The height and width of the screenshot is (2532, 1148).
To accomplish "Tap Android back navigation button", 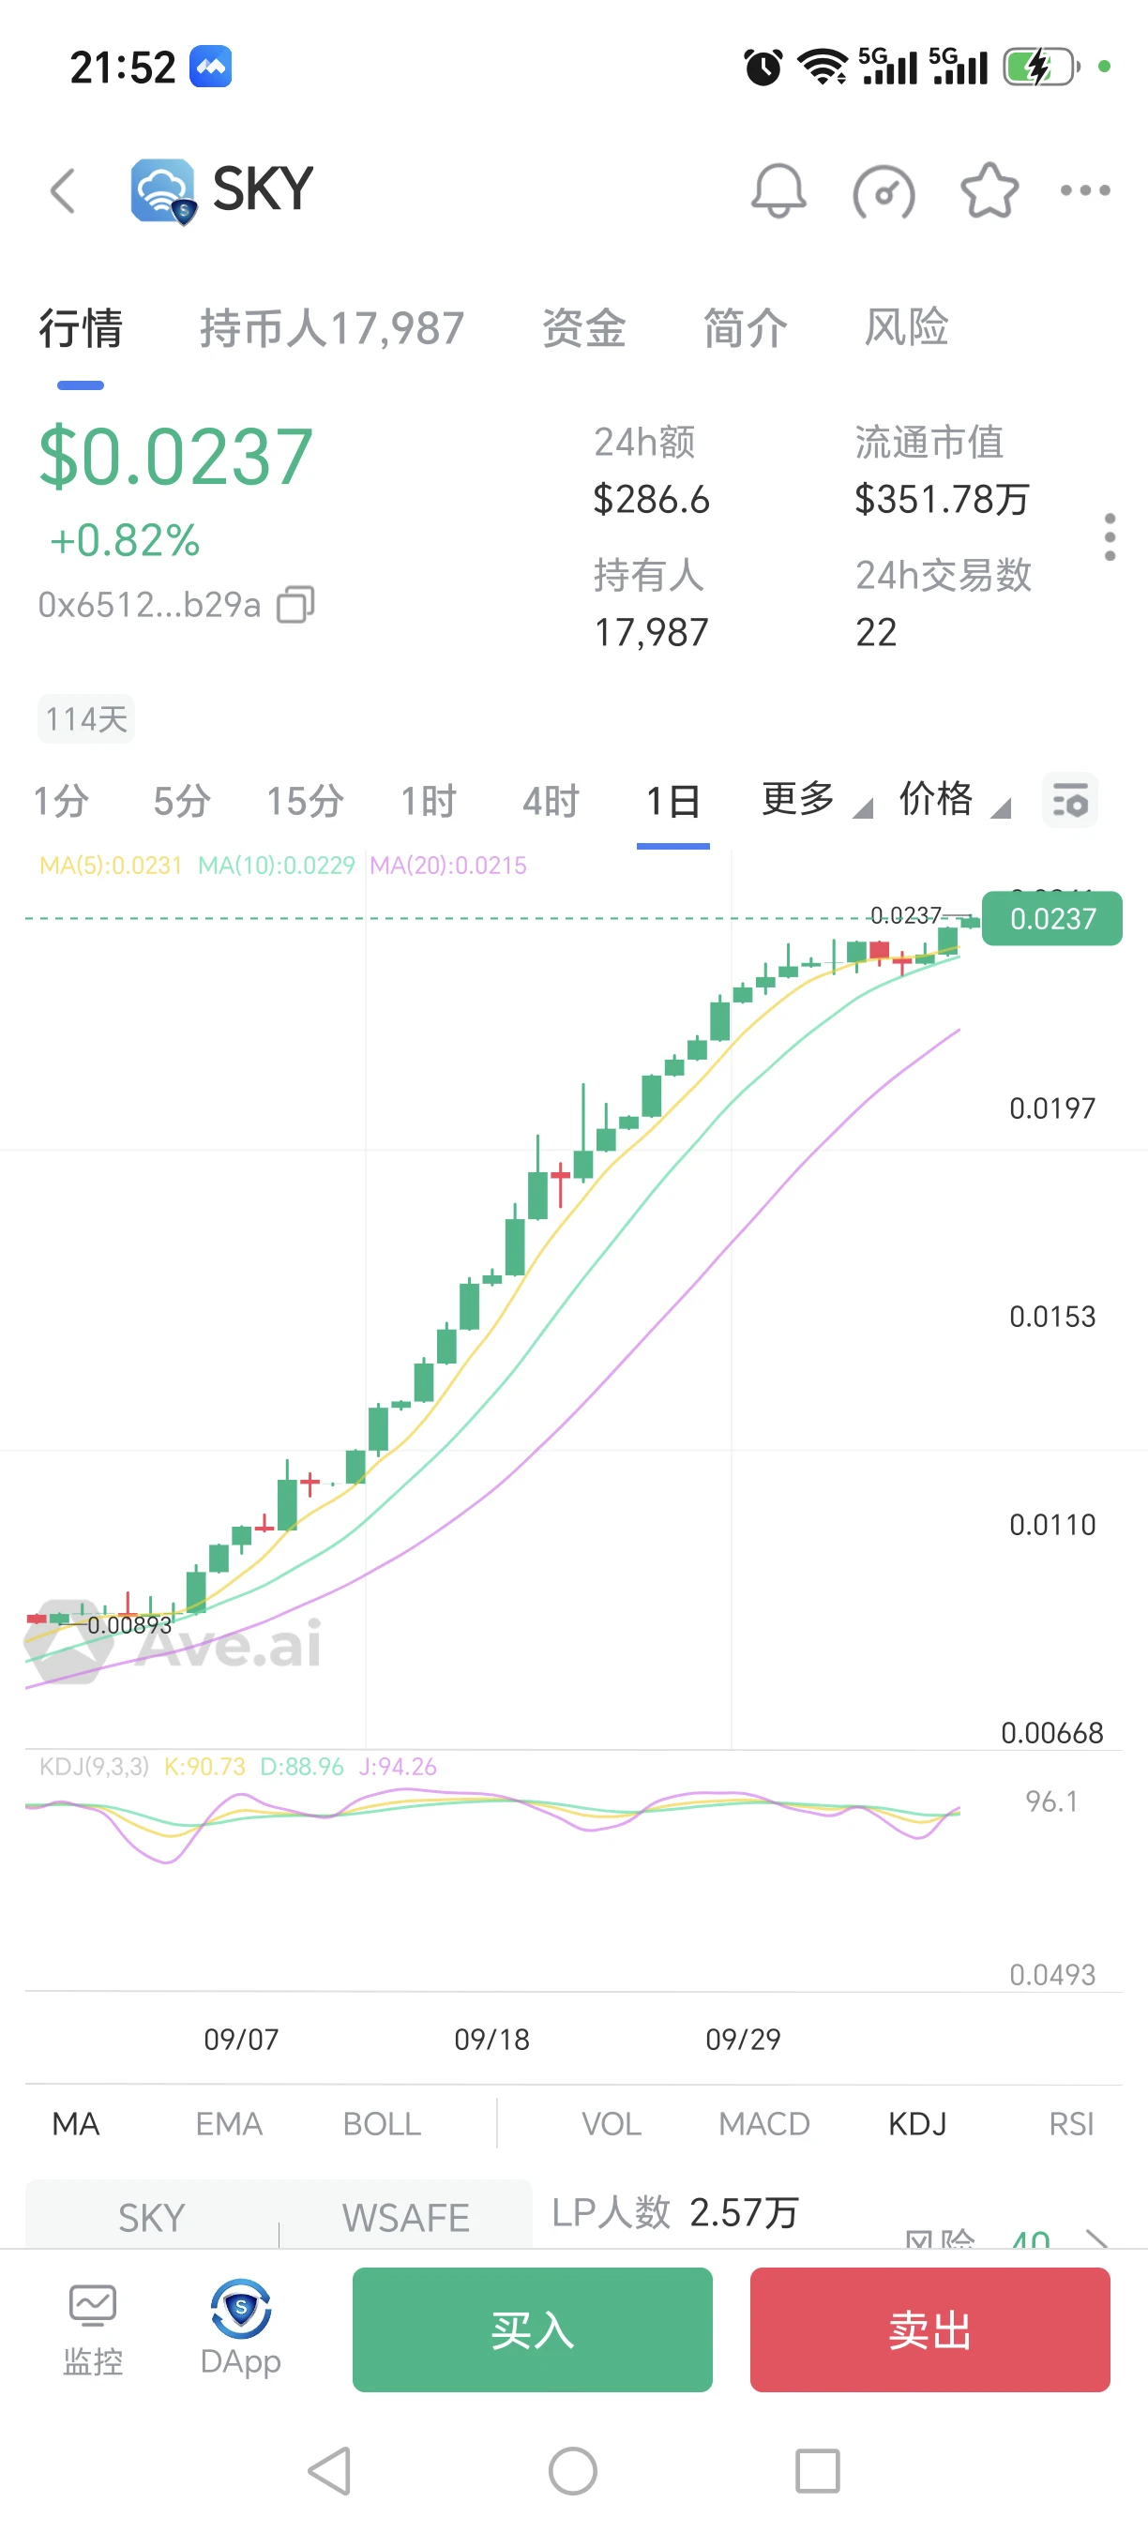I will (330, 2470).
